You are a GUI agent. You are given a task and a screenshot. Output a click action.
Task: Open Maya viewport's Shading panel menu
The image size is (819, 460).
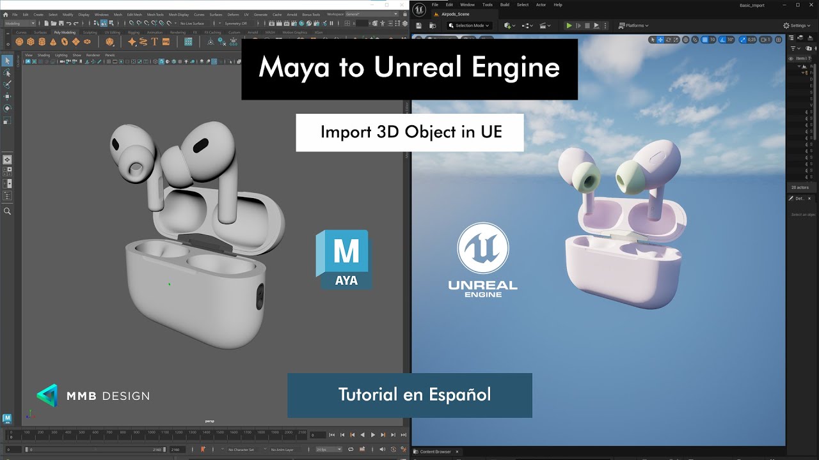pos(44,55)
